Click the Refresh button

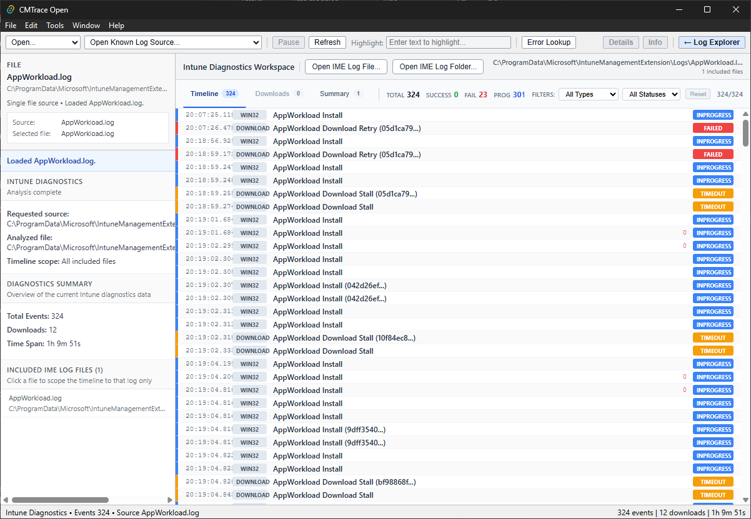point(327,42)
